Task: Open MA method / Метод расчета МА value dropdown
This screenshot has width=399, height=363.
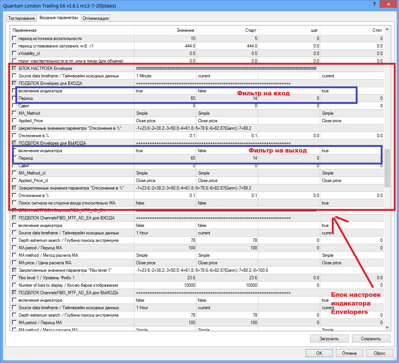Action: click(165, 255)
